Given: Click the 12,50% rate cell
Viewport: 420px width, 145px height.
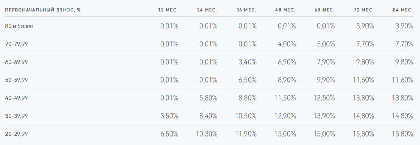Looking at the screenshot, I should pos(324,98).
